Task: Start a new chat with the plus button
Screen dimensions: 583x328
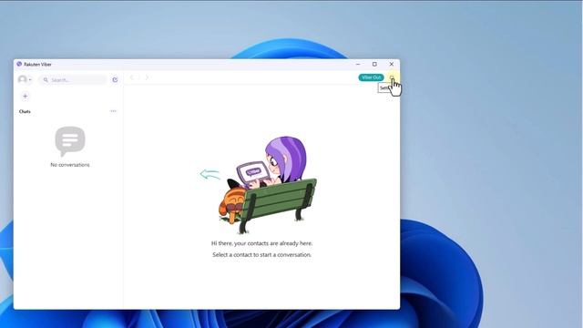Action: tap(25, 97)
